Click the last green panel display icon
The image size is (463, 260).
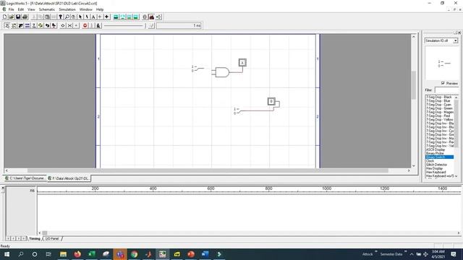tap(135, 17)
